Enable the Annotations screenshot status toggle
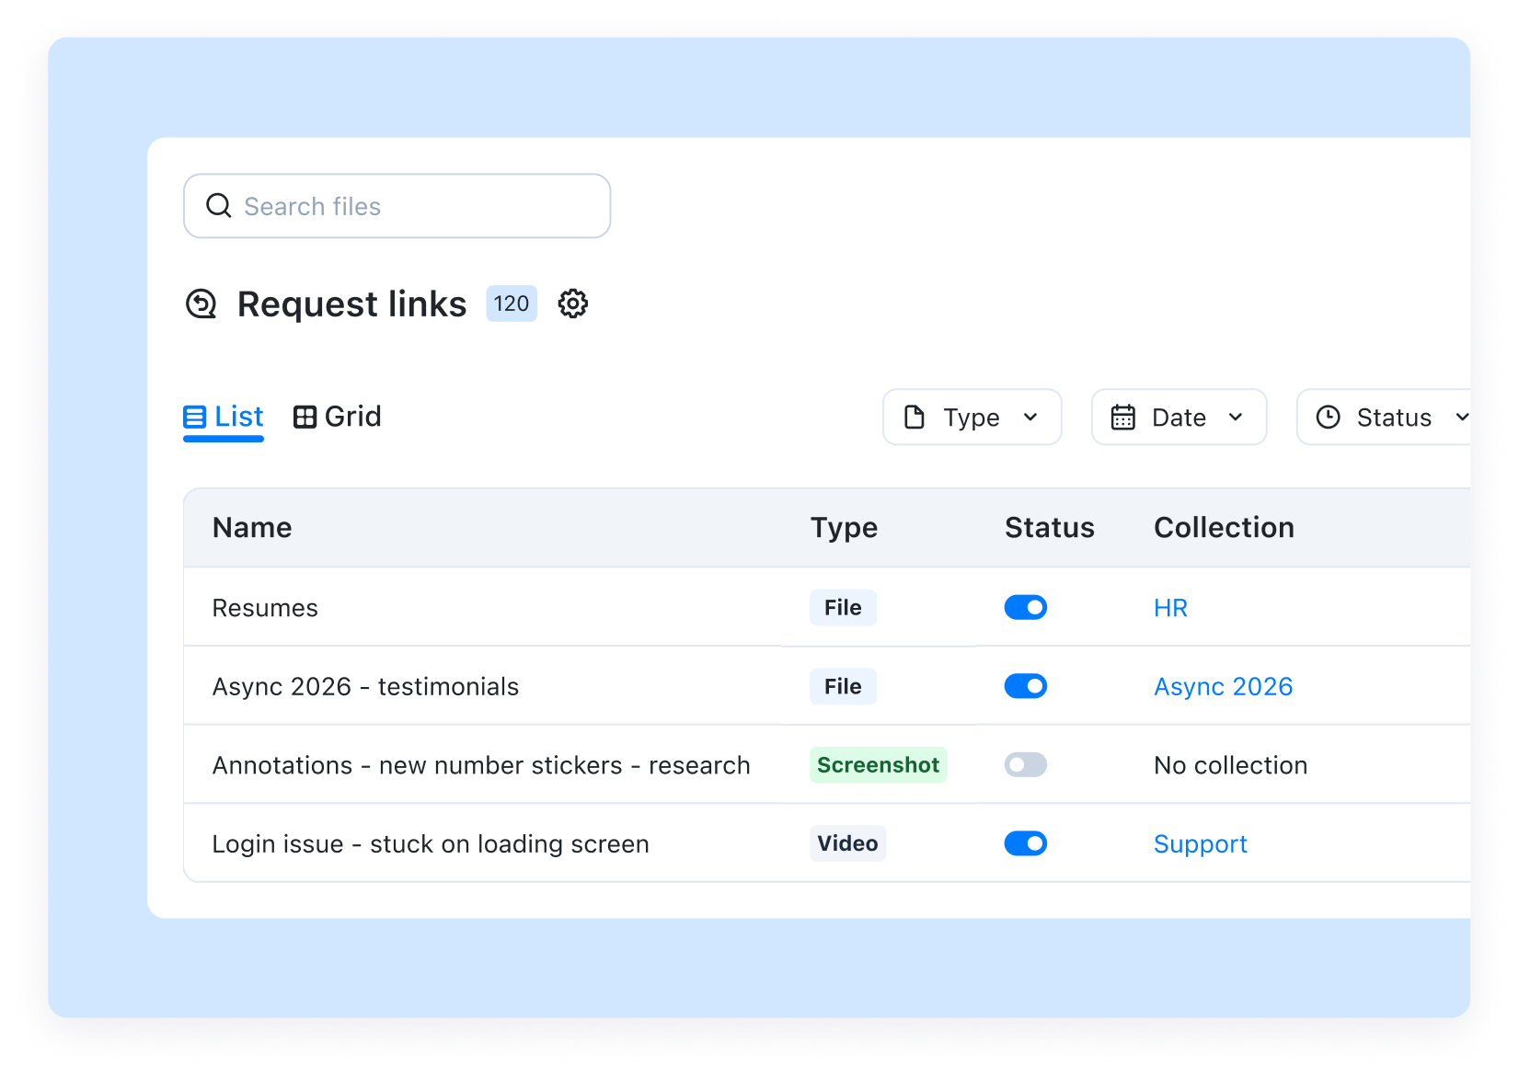This screenshot has height=1077, width=1519. point(1025,764)
